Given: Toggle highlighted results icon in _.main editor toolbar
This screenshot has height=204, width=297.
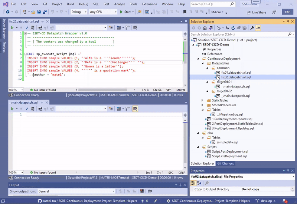Looking at the screenshot, I should click(135, 109).
